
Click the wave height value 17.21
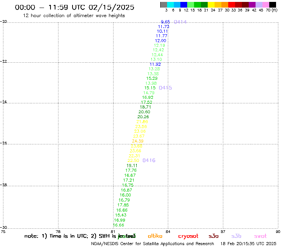point(129,180)
